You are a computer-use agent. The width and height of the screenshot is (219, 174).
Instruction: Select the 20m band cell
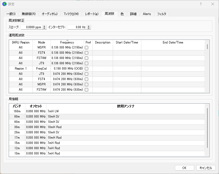pyautogui.click(x=17, y=132)
